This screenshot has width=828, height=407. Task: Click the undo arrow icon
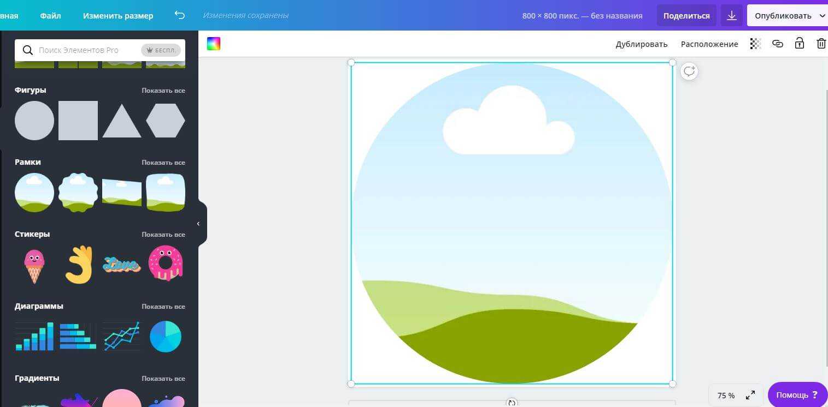(x=180, y=15)
